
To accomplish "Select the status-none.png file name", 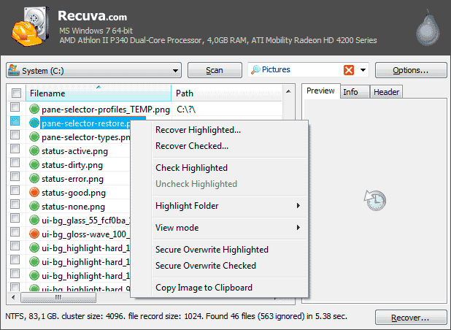I will [x=74, y=207].
